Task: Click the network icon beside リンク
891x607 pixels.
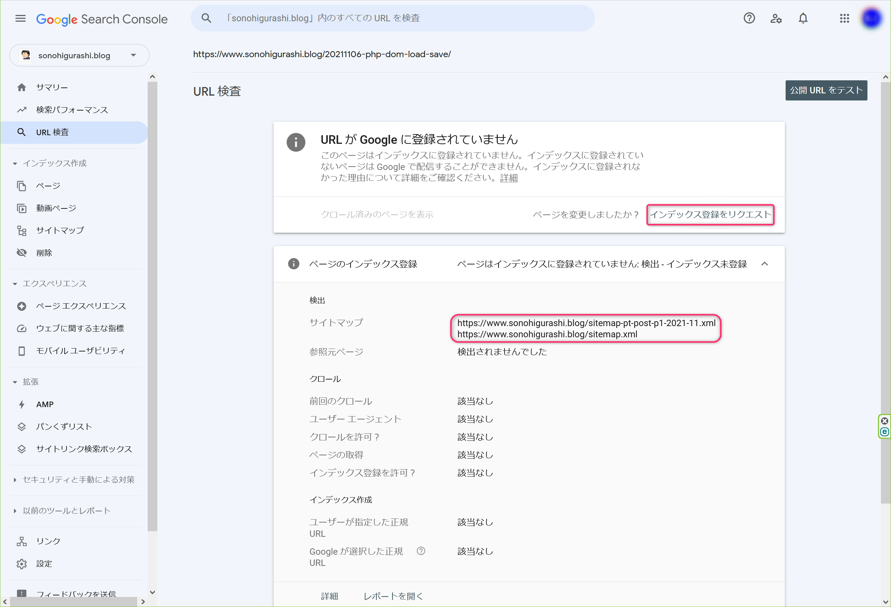Action: [x=21, y=542]
